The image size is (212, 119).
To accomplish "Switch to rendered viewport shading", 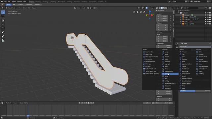I will pos(166,8).
